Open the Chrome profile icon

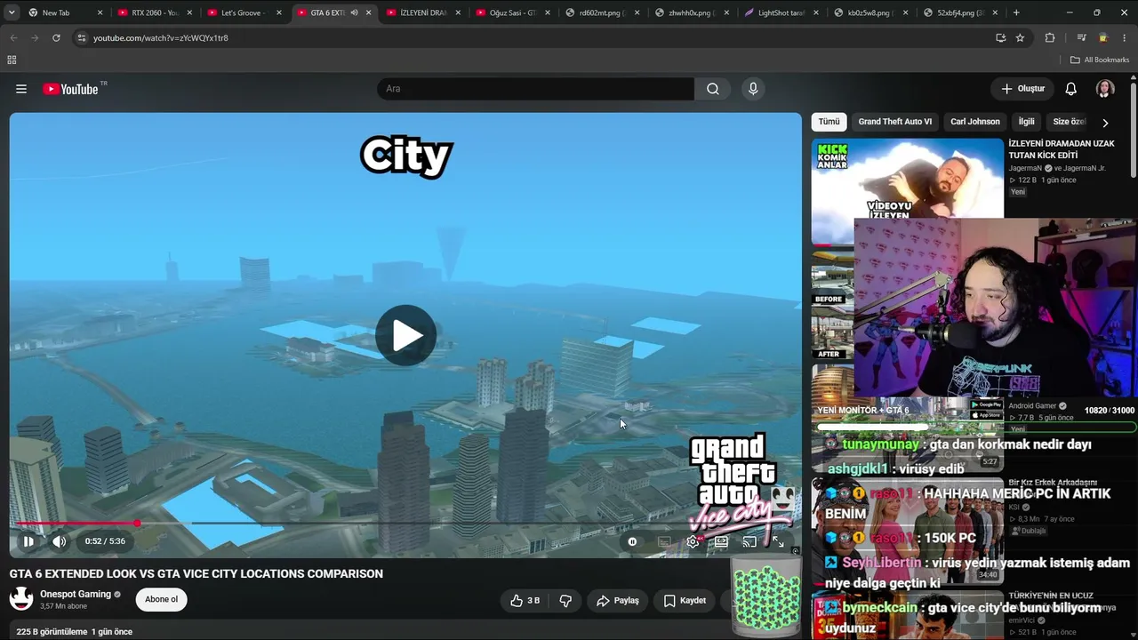pos(1103,38)
